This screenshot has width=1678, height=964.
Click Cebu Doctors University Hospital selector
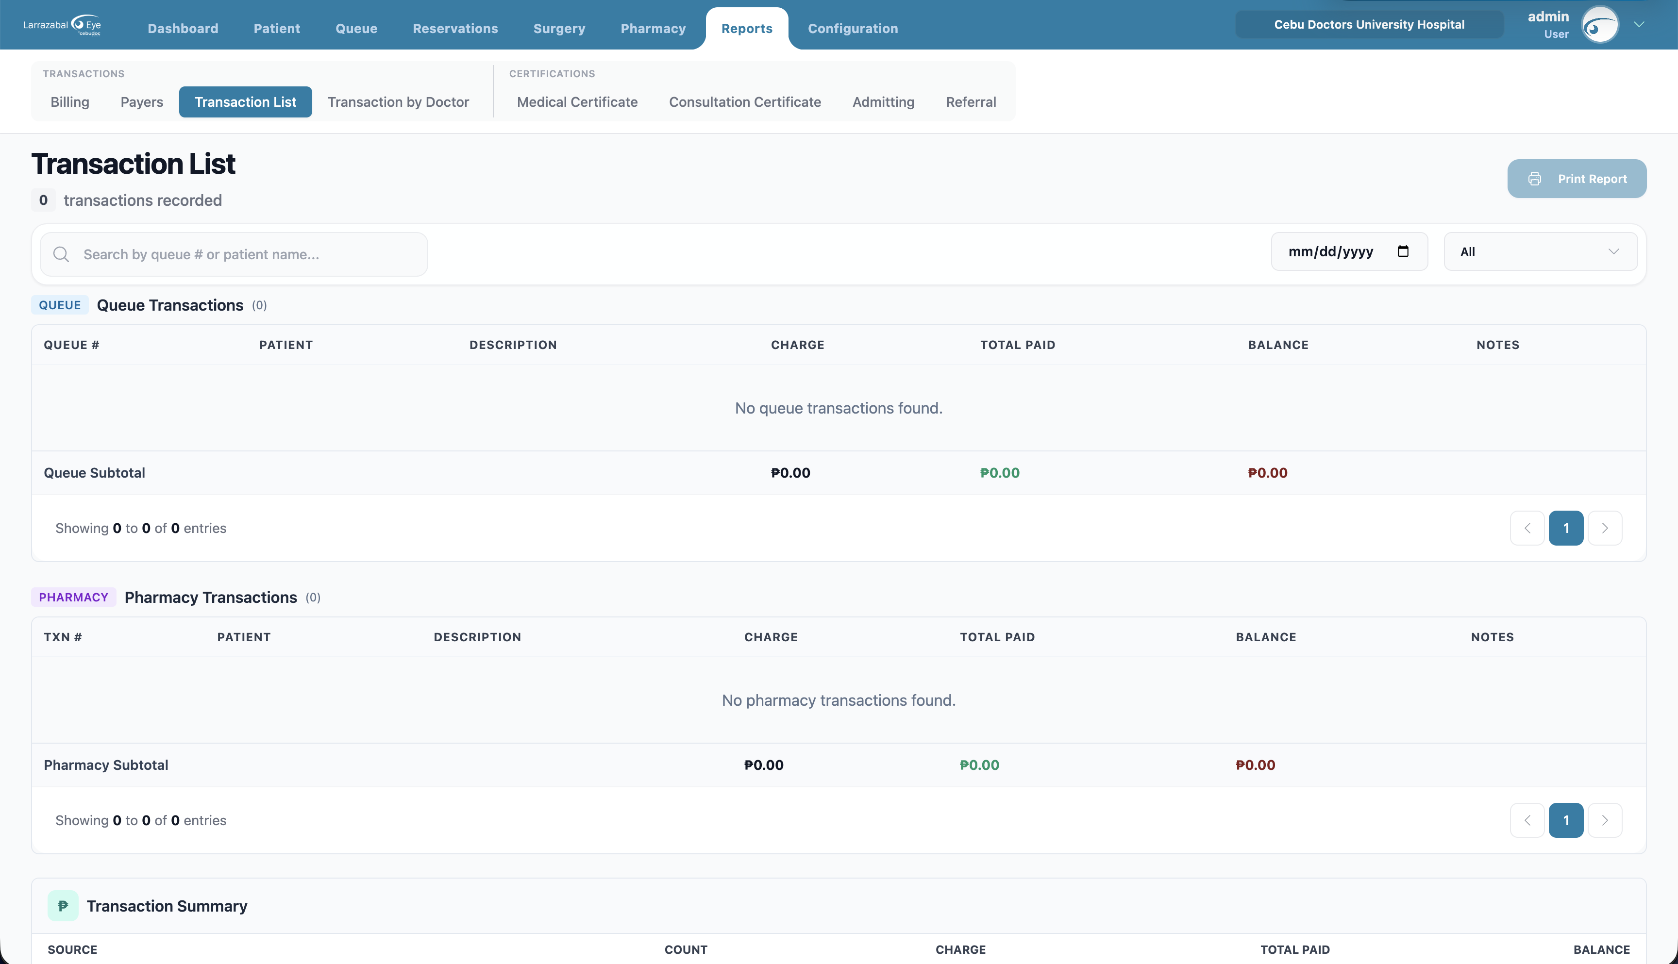click(1369, 24)
